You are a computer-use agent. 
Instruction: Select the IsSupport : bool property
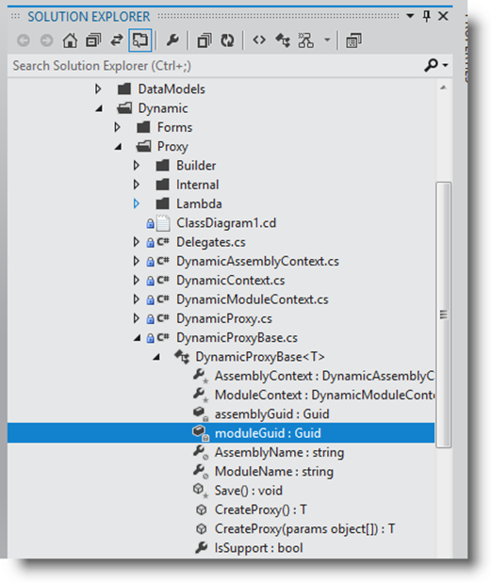pos(258,548)
